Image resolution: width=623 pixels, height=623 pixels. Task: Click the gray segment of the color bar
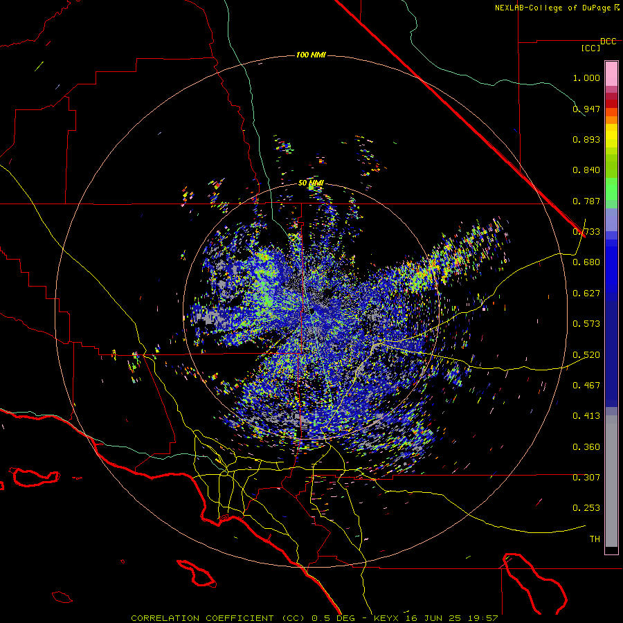[x=611, y=481]
